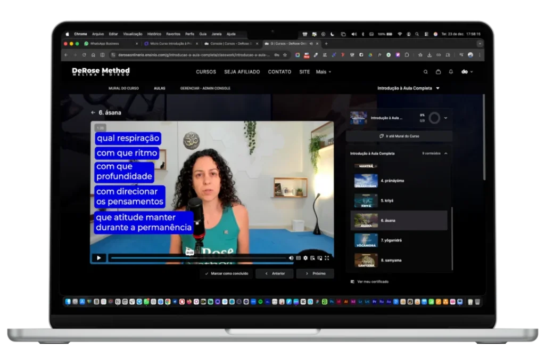The width and height of the screenshot is (545, 364).
Task: Seek along the video progress bar
Action: coord(198,258)
